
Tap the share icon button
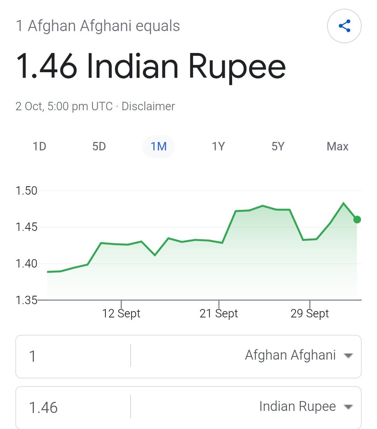(344, 26)
